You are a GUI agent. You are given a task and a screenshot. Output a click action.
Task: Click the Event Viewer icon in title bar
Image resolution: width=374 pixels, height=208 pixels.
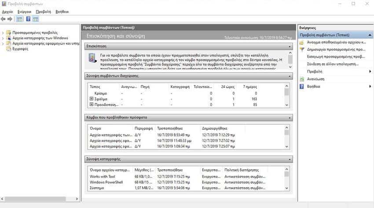[x=4, y=4]
